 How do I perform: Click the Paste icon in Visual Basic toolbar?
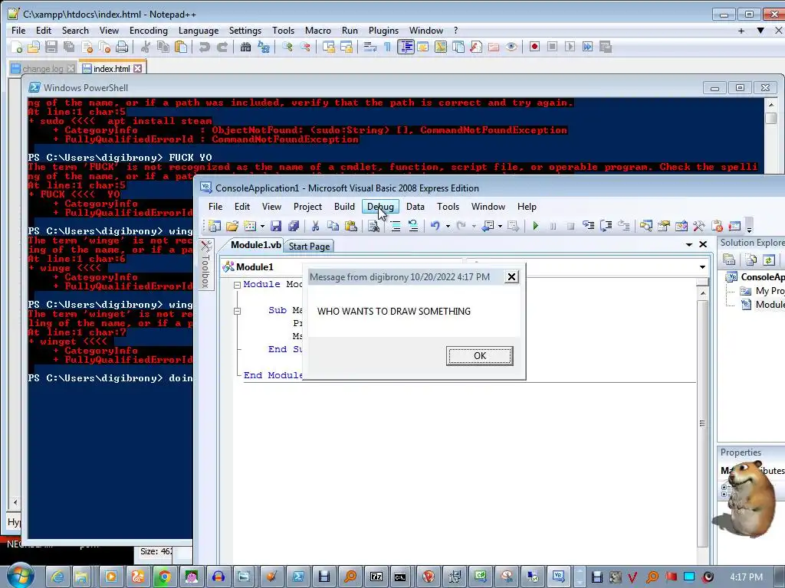pos(351,226)
